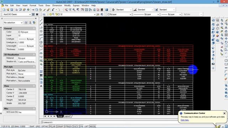Viewport: 228px width, 128px height.
Task: Toggle LWT lineweight display
Action: point(86,127)
